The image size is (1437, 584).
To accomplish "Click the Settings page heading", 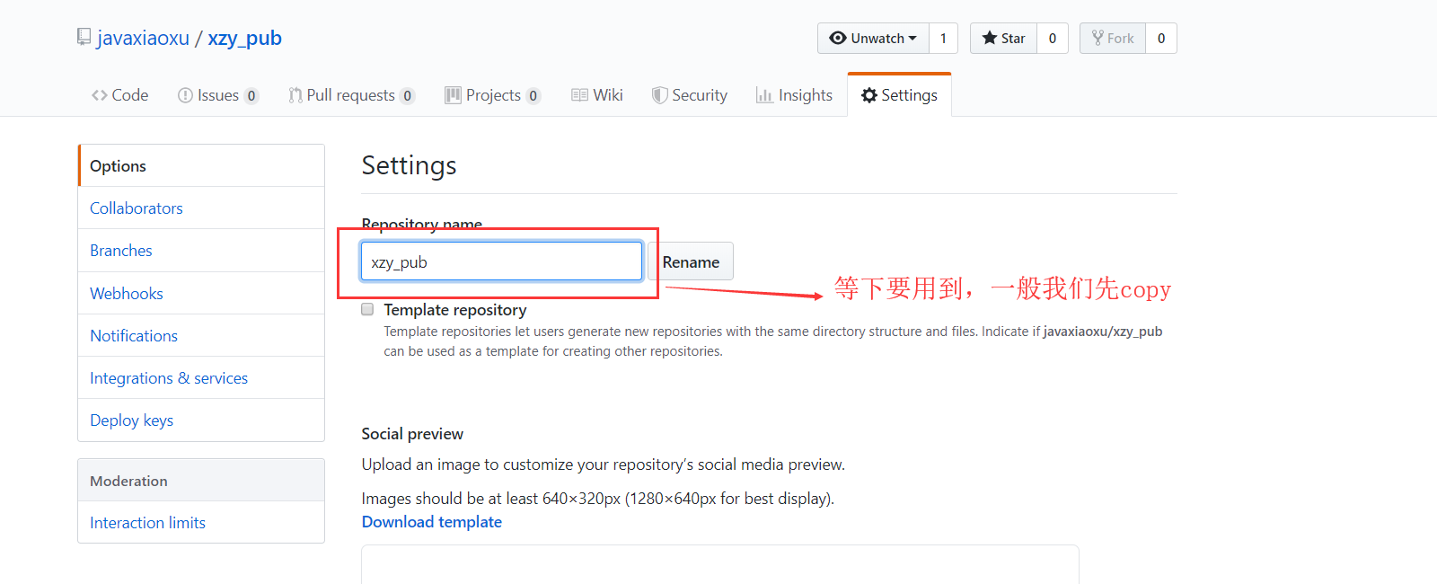I will [409, 166].
